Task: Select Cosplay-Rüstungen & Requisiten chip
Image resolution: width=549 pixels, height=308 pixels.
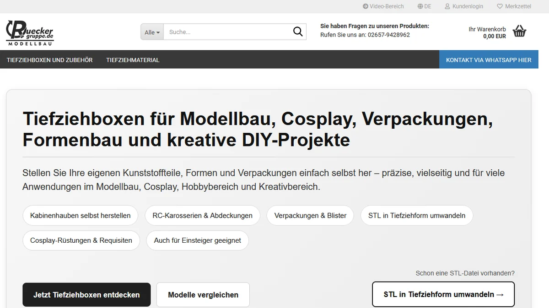Action: (81, 240)
